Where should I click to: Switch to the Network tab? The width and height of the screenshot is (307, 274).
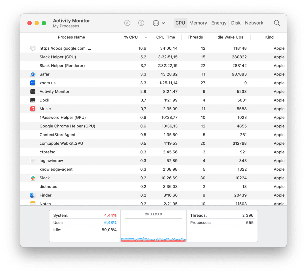pyautogui.click(x=254, y=23)
